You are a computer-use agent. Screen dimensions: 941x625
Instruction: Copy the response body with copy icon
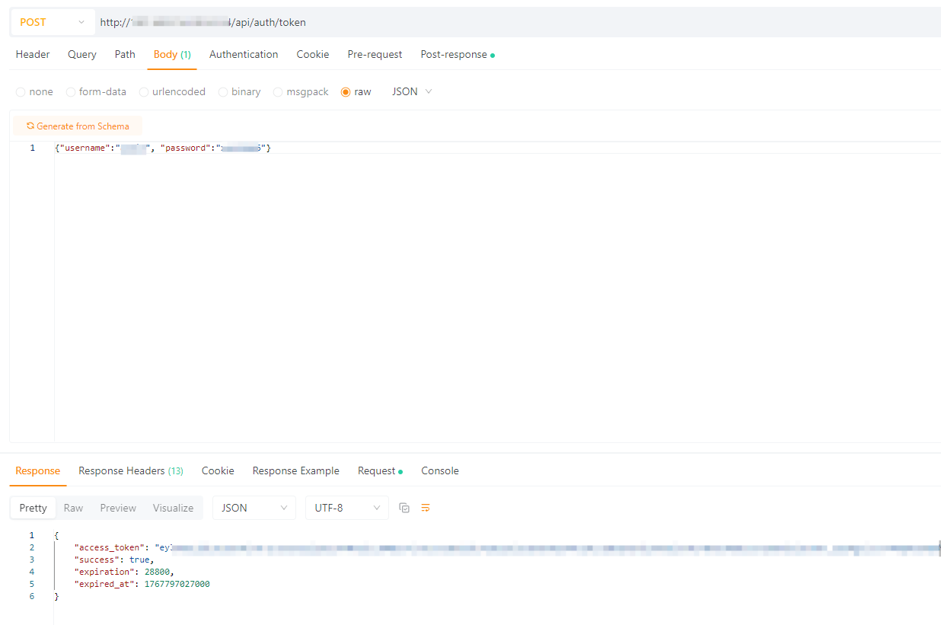click(x=404, y=508)
